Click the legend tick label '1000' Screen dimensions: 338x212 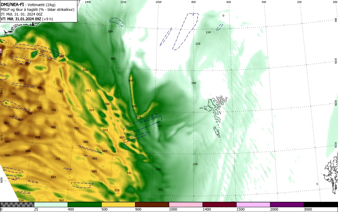click(173, 209)
